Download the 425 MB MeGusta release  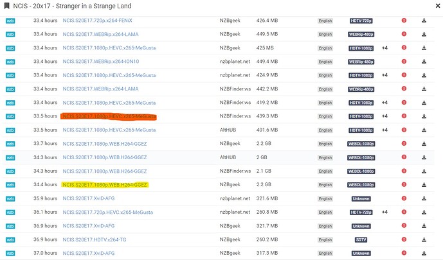(x=424, y=48)
